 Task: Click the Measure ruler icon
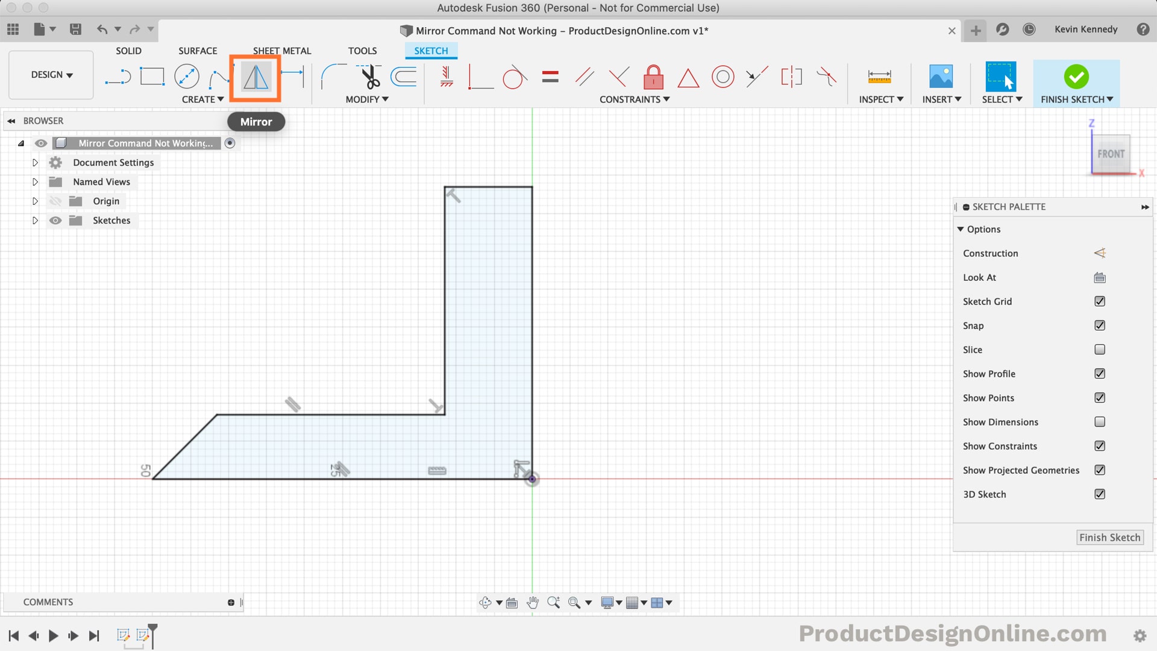pyautogui.click(x=879, y=77)
